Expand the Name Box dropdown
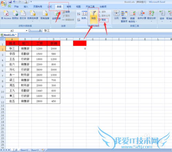Viewport: 172px width, 152px height. (26, 31)
